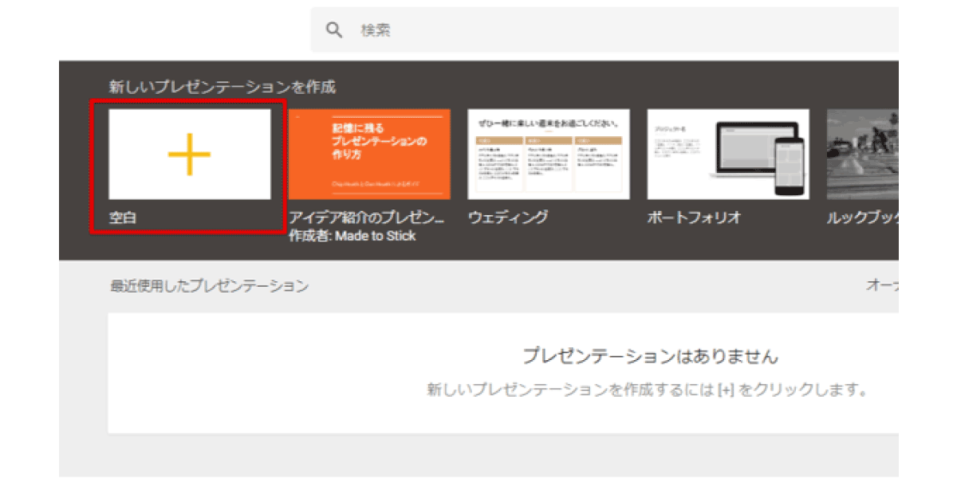This screenshot has height=478, width=957.
Task: Open the ウェディング template thumbnail
Action: (x=549, y=154)
